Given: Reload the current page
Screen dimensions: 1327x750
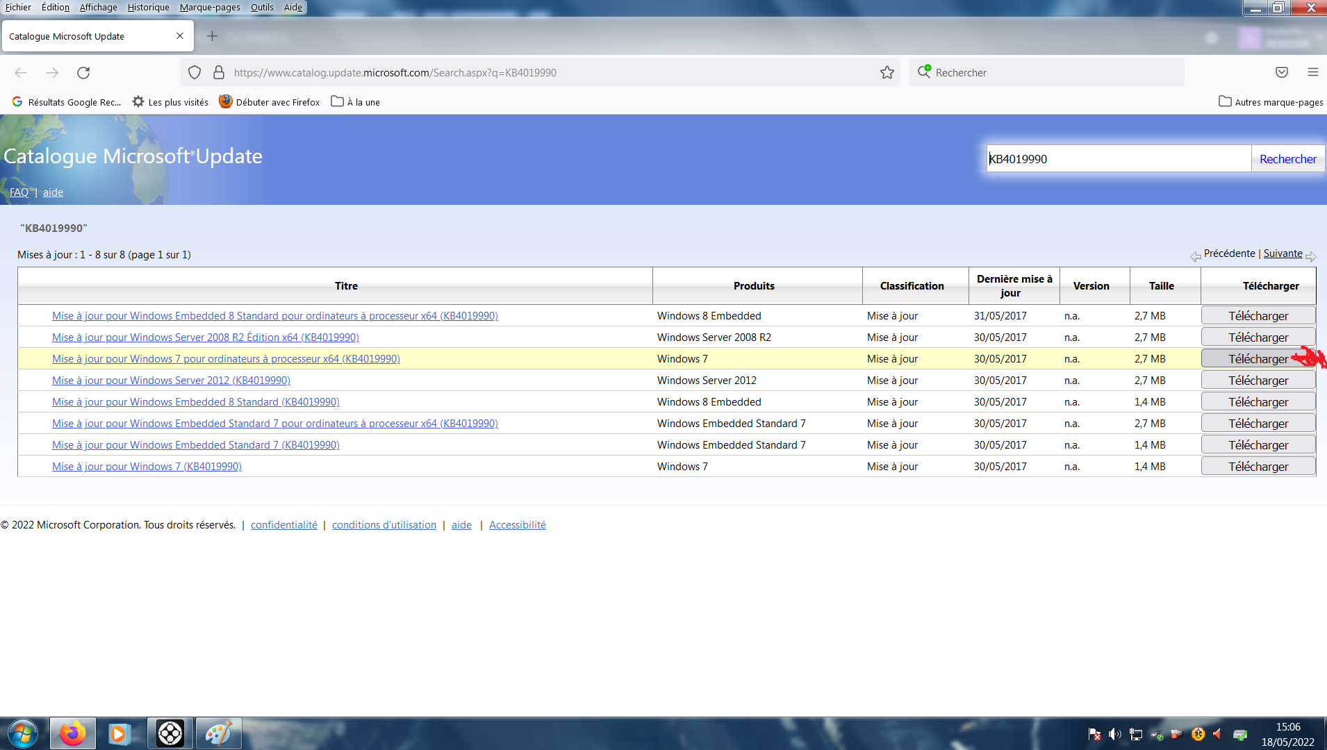Looking at the screenshot, I should [x=83, y=72].
